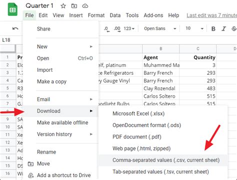This screenshot has height=180, width=237.
Task: Download as PDF document (.pdf)
Action: click(163, 137)
